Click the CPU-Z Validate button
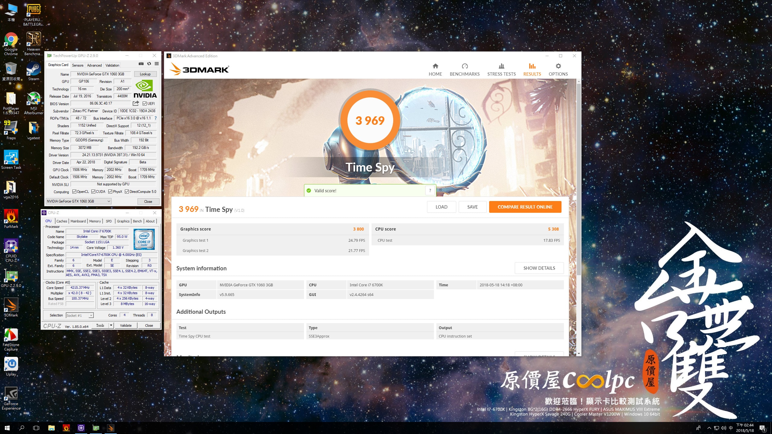This screenshot has height=434, width=772. point(126,325)
